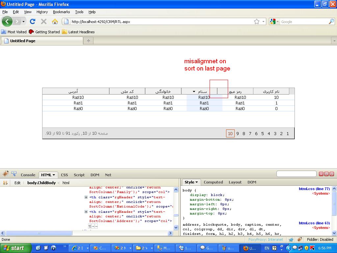Reload the current page
The height and width of the screenshot is (253, 337).
click(32, 21)
